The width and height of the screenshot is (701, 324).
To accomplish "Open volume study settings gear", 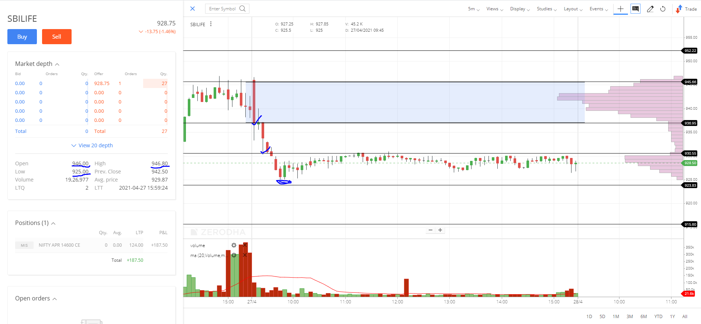I will tap(234, 245).
